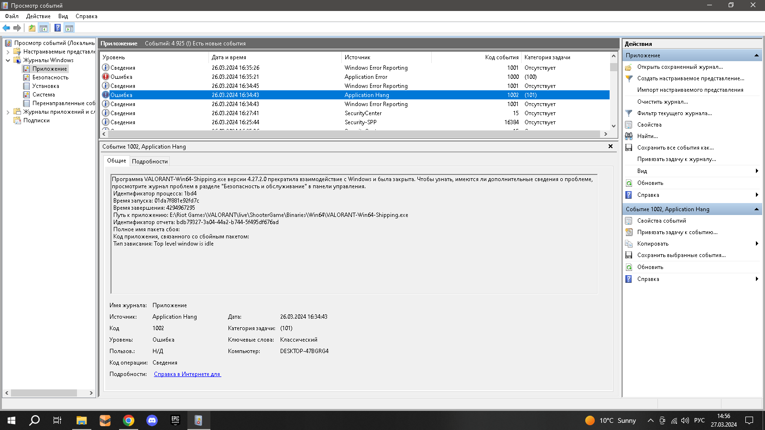Viewport: 765px width, 430px height.
Task: Toggle the console tree toolbar icon
Action: pos(44,28)
